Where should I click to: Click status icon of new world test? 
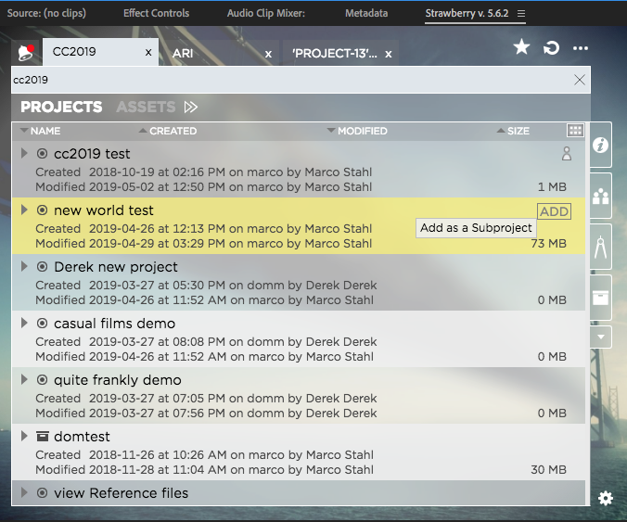[42, 210]
